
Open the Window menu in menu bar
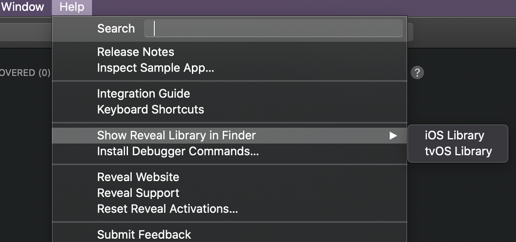coord(23,7)
